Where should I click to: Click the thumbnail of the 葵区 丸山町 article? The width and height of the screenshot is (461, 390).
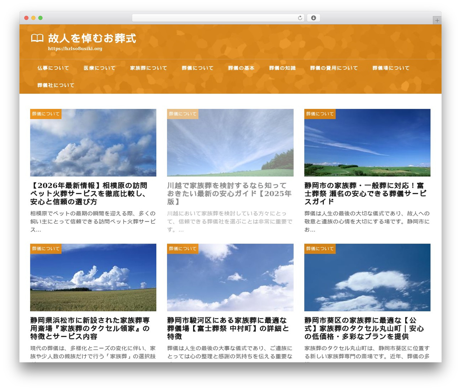(x=367, y=277)
